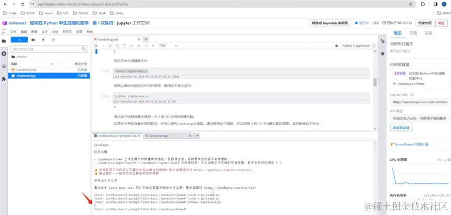Screen dimensions: 451x215
Task: Open the 内核 menu
Action: coord(55,32)
